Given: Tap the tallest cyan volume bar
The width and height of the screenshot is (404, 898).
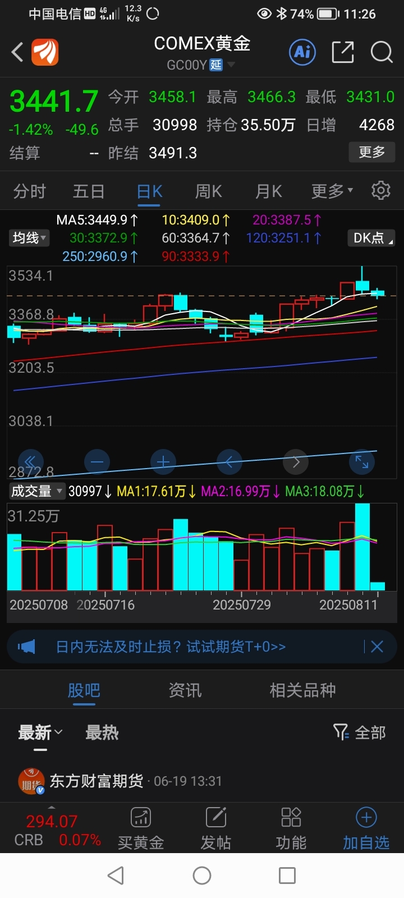Looking at the screenshot, I should click(362, 547).
